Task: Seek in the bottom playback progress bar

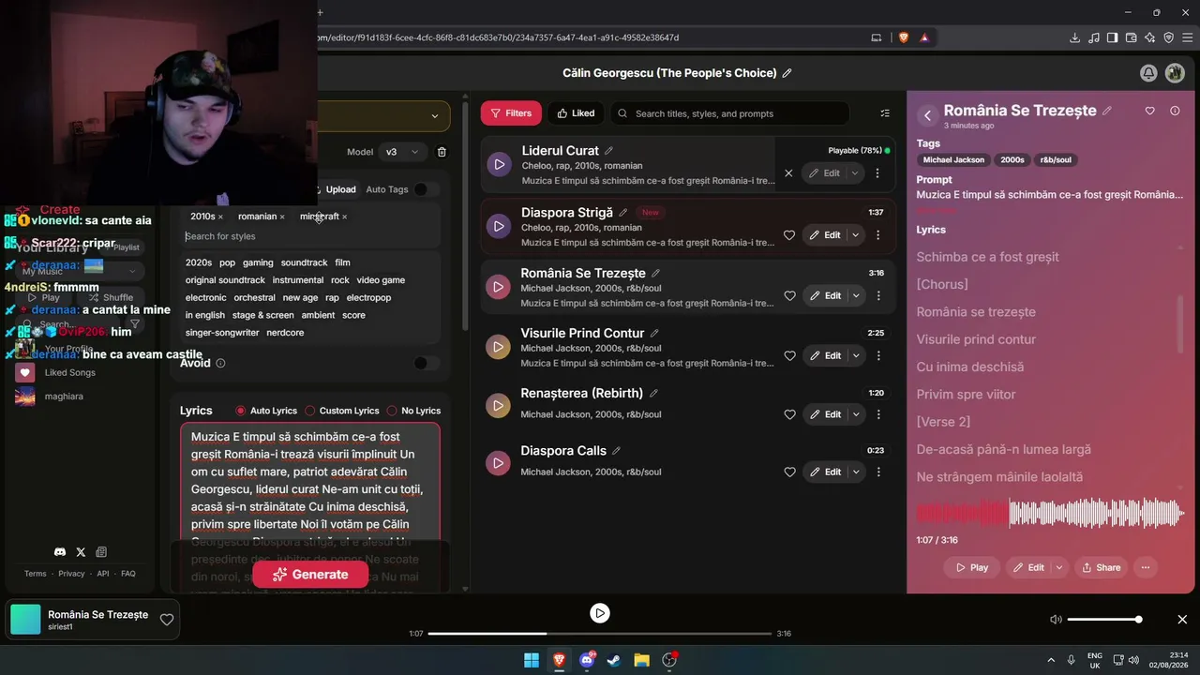Action: [600, 634]
